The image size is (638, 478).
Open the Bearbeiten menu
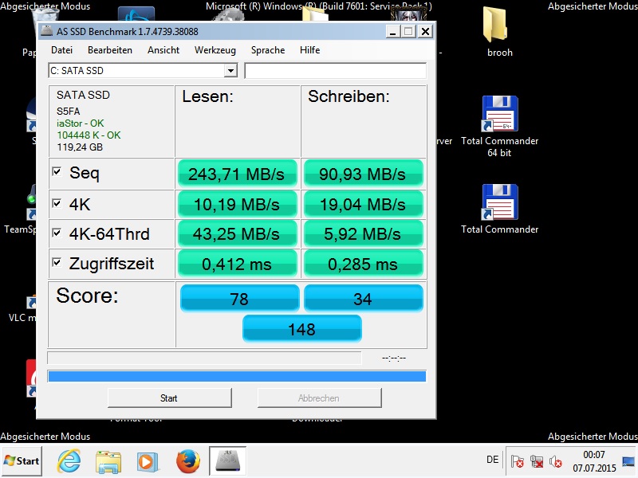tap(110, 50)
